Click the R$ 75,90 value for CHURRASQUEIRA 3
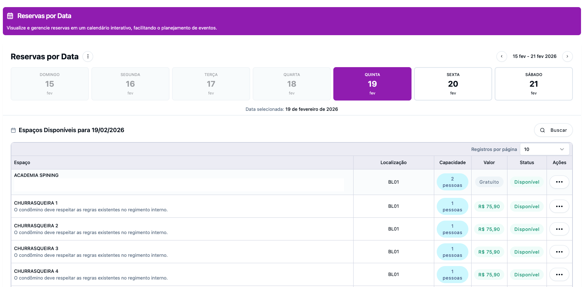 (x=489, y=252)
